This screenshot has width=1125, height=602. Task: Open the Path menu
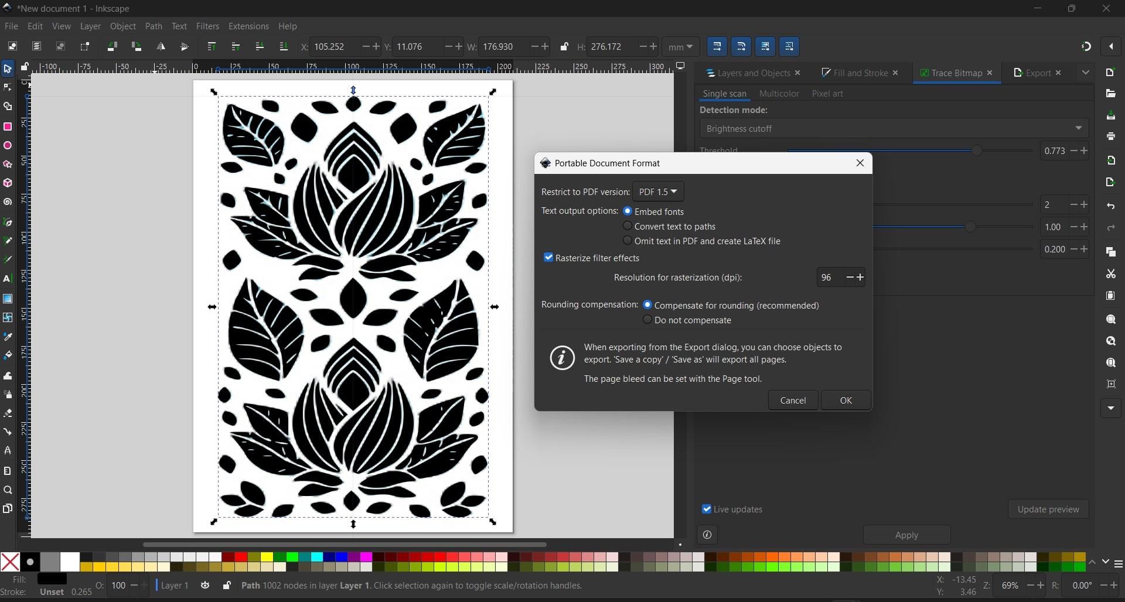(154, 26)
